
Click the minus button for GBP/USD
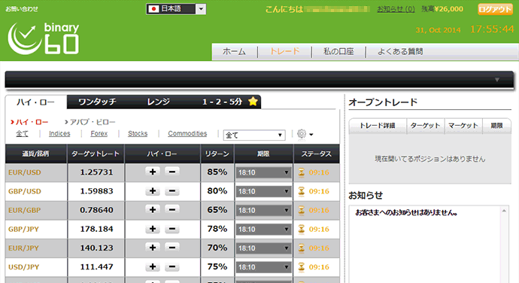click(x=172, y=191)
